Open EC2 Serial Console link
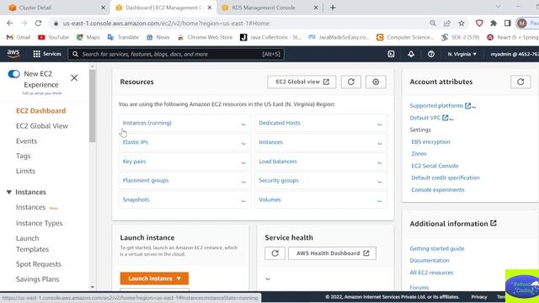 [435, 166]
